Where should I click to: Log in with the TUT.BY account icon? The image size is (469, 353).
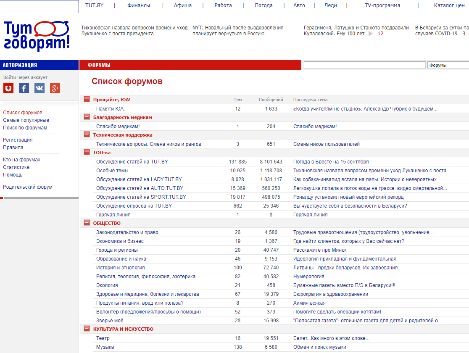click(8, 88)
